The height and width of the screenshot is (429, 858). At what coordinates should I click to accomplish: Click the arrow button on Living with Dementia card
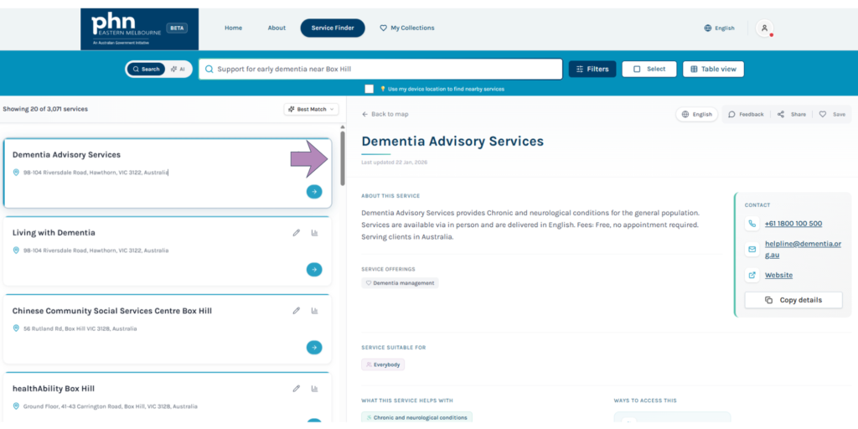coord(314,270)
